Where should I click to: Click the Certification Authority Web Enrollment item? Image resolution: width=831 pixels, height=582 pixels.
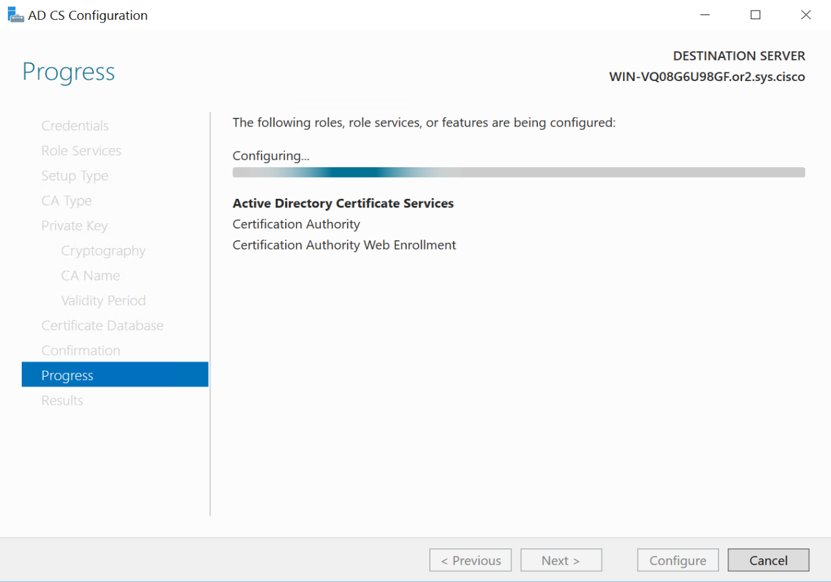tap(344, 245)
